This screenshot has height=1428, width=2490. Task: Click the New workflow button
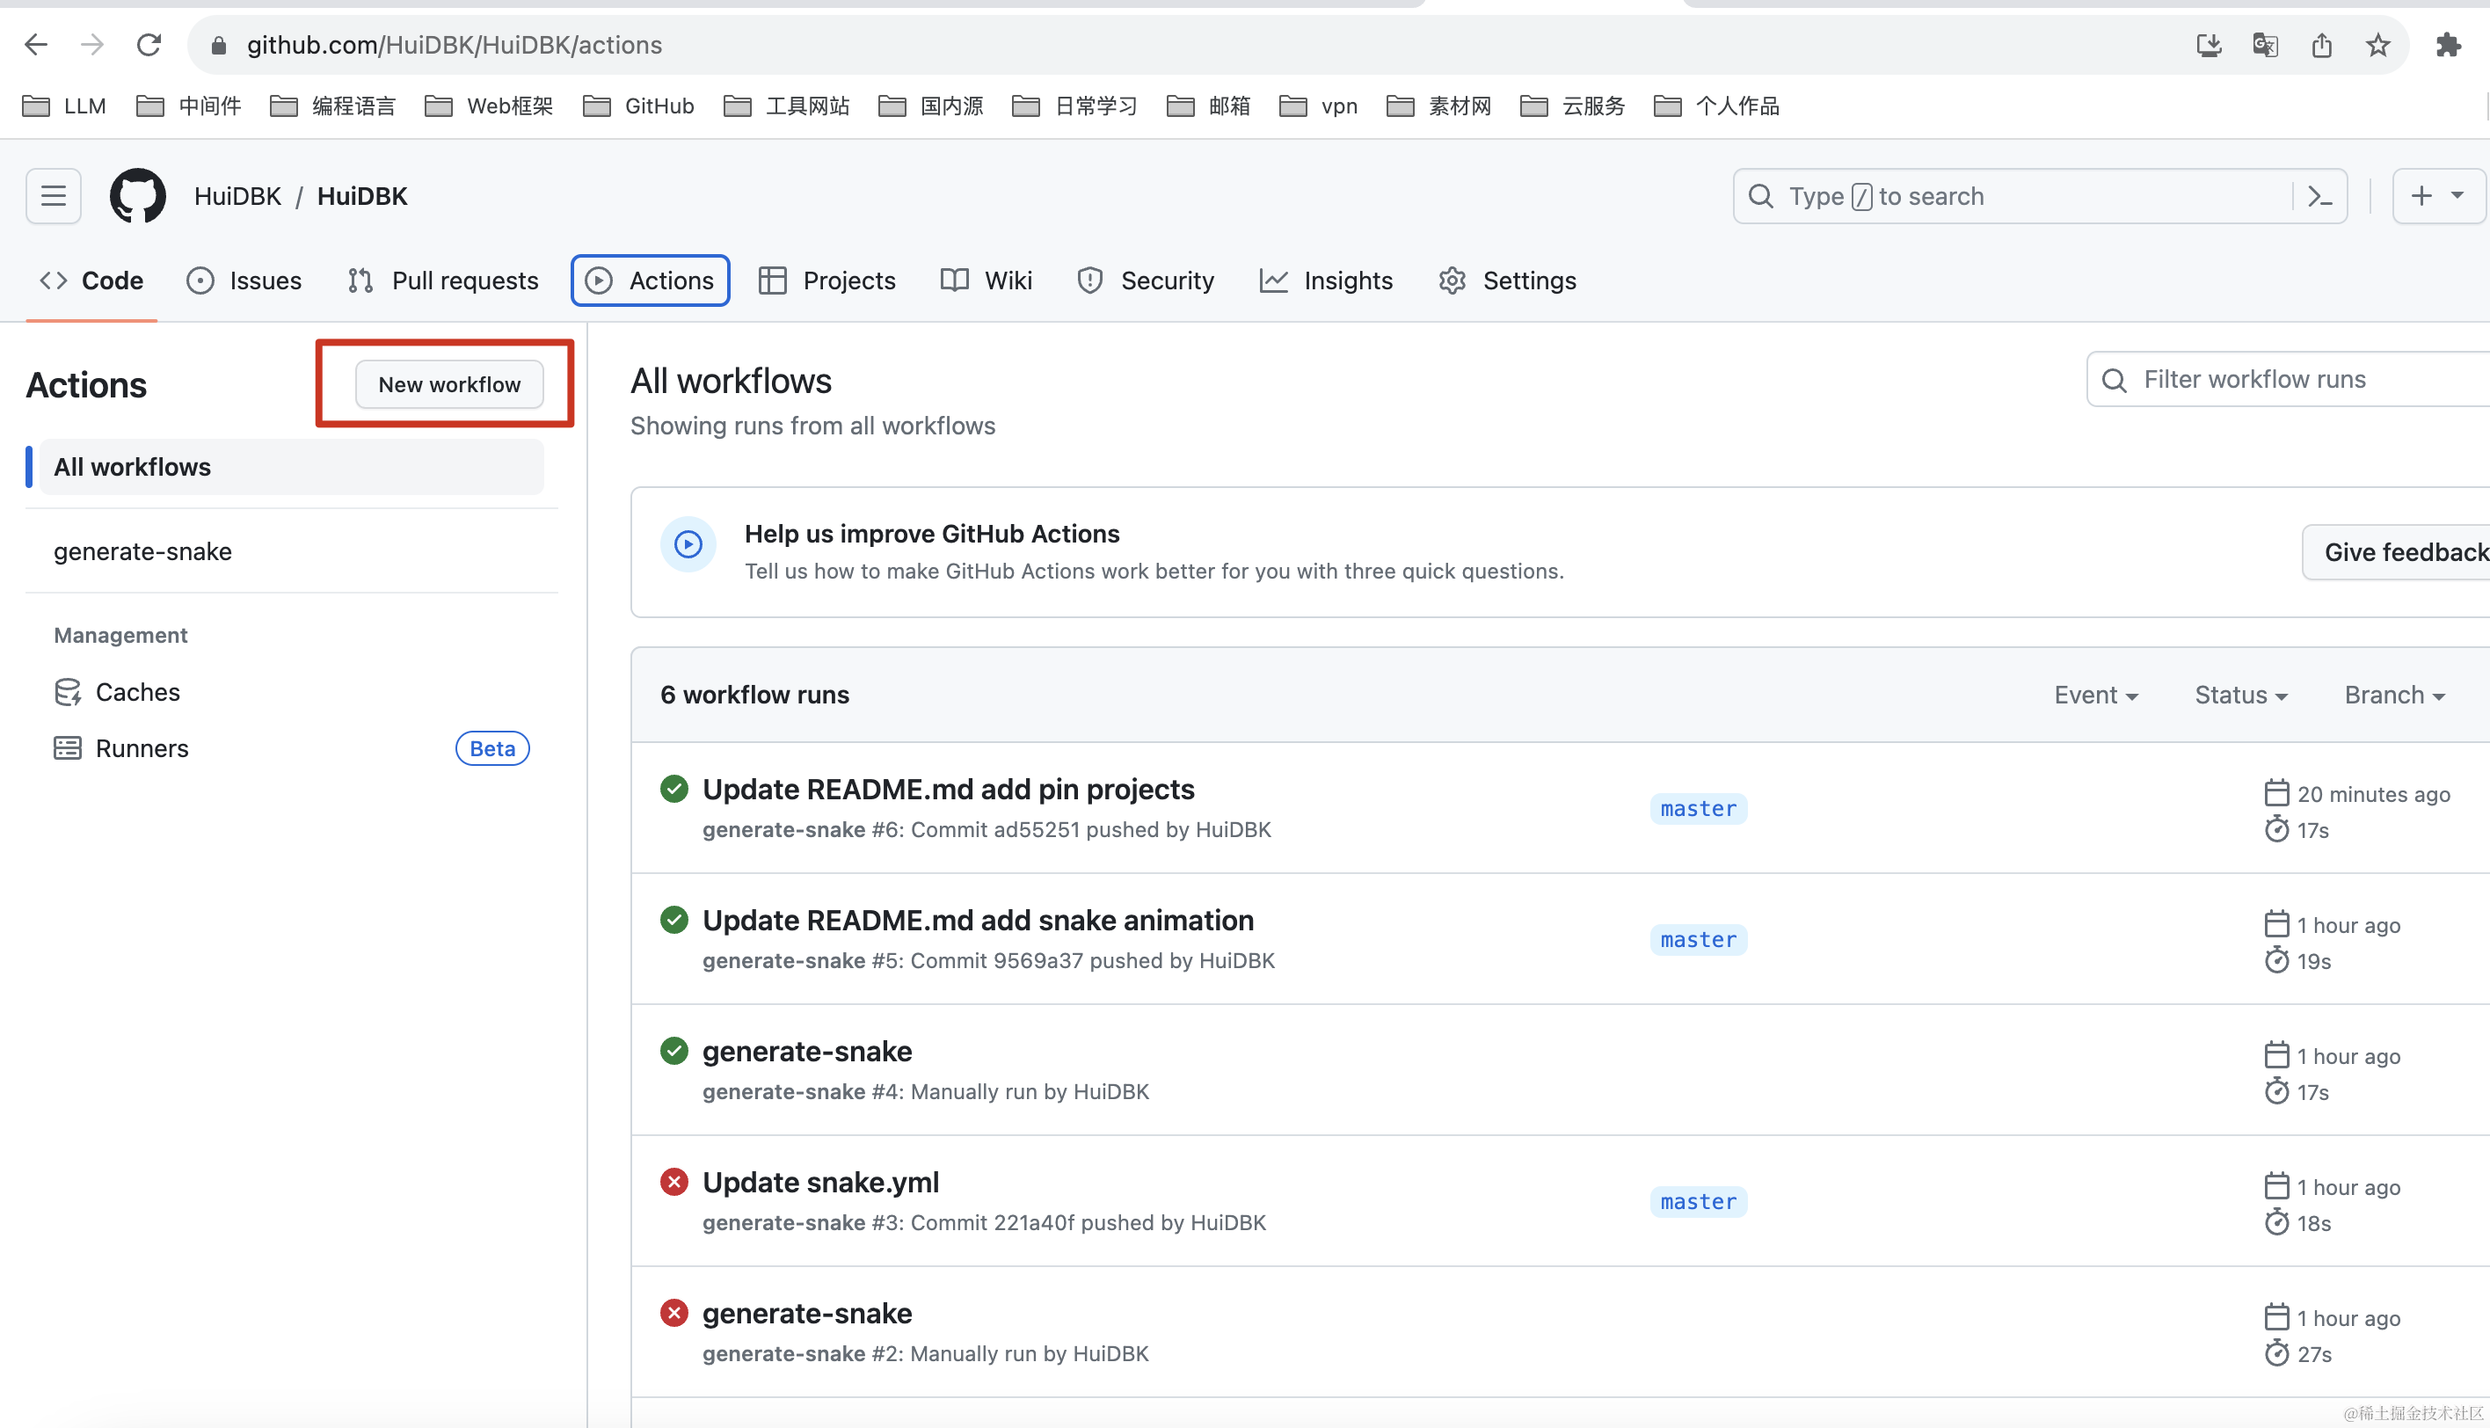pos(448,383)
